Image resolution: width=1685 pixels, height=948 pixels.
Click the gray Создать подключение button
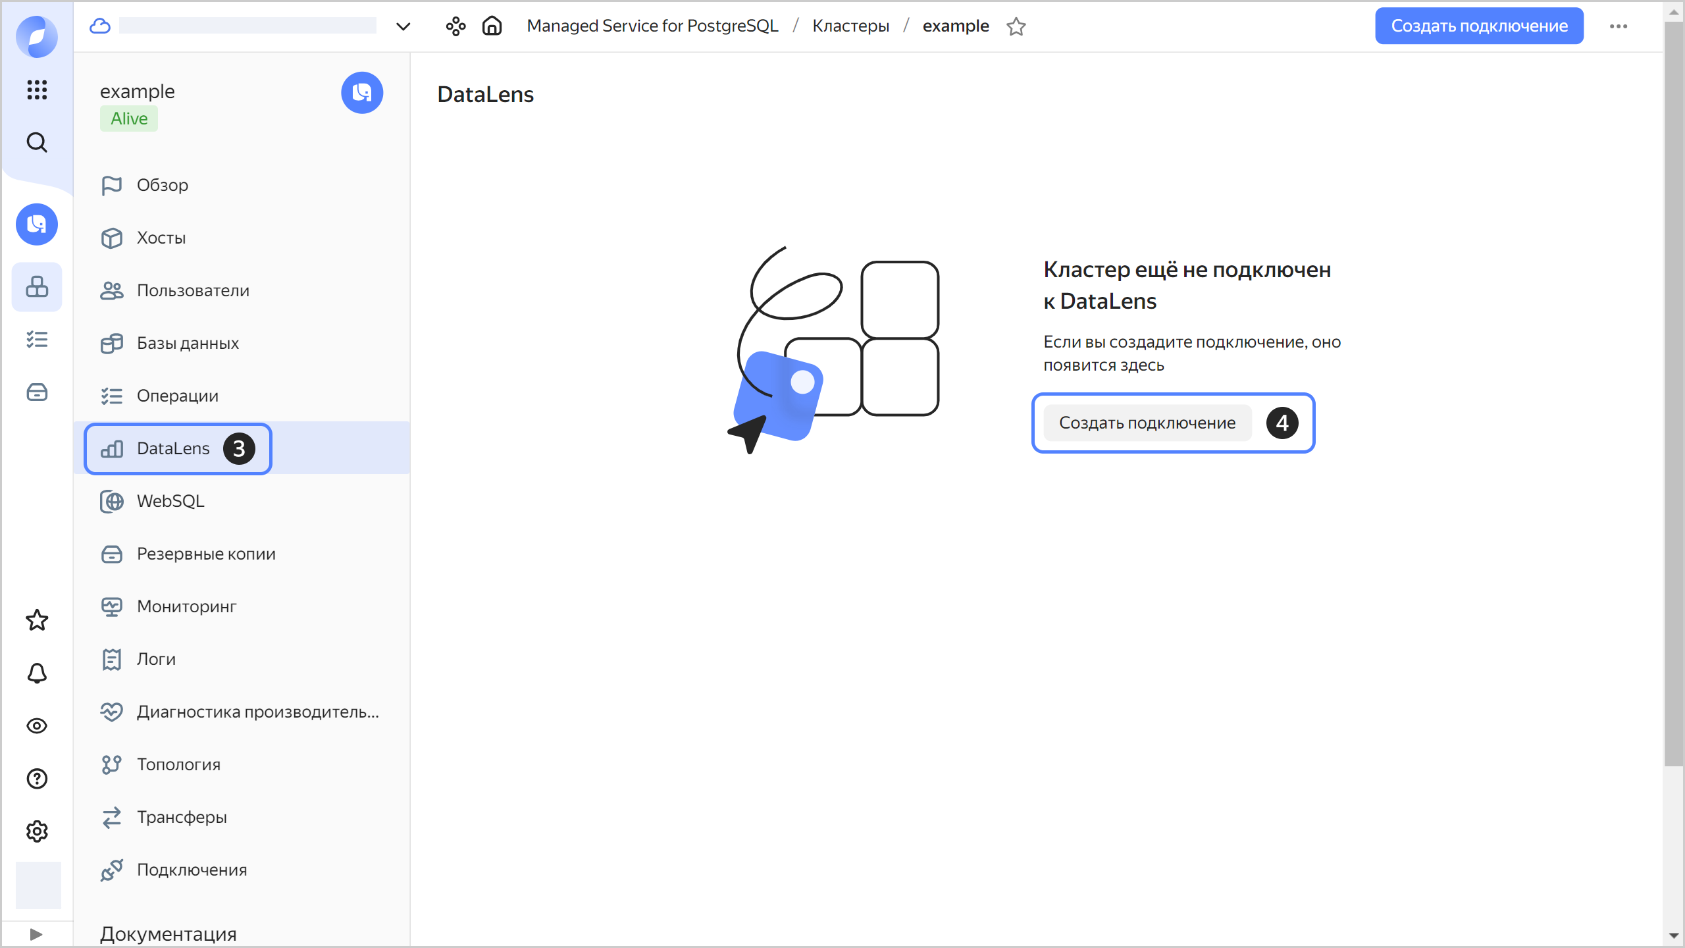point(1147,423)
